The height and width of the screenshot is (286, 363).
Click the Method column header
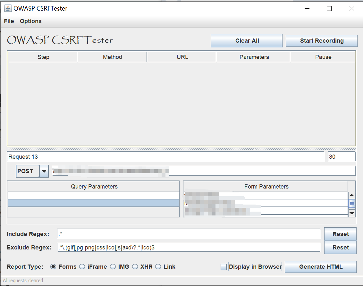(112, 57)
